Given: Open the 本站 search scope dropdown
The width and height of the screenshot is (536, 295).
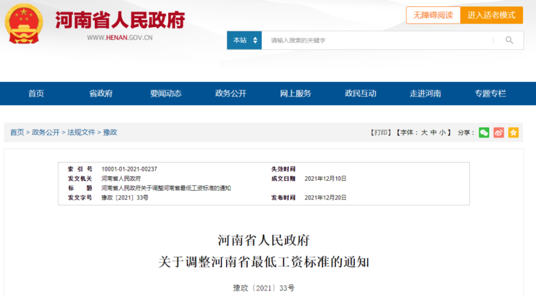Looking at the screenshot, I should pos(244,40).
